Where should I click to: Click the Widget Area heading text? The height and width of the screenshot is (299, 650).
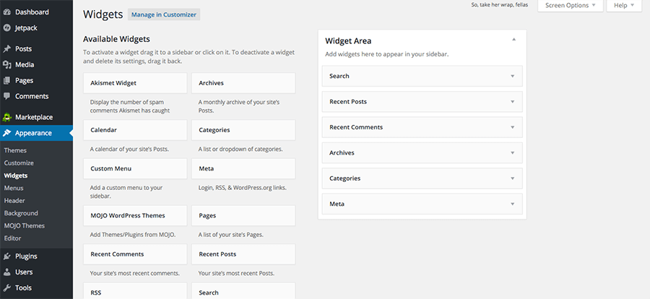point(348,41)
